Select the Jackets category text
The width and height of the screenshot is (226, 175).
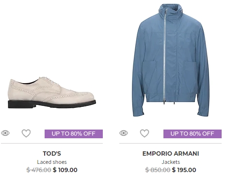point(171,162)
